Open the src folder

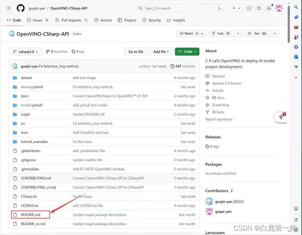(x=23, y=124)
